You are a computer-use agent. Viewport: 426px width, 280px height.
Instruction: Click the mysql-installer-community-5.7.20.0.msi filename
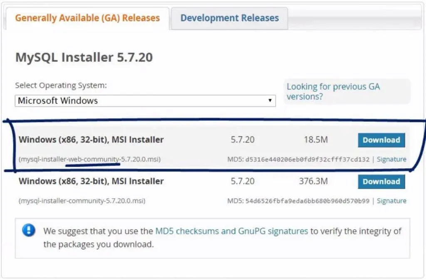(x=82, y=201)
